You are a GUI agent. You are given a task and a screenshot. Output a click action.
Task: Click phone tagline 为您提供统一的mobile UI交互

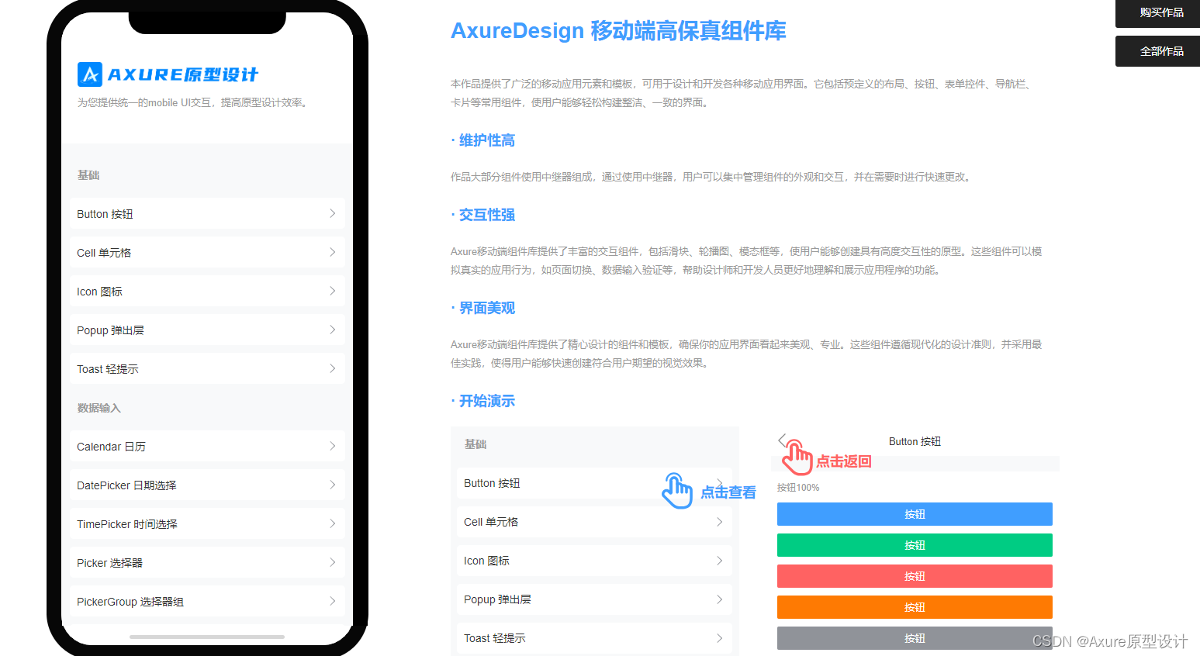tap(193, 102)
